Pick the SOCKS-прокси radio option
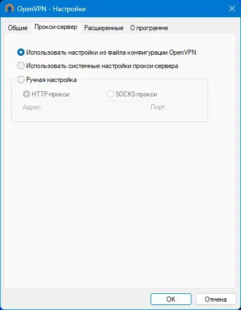This screenshot has height=310, width=241. point(110,94)
